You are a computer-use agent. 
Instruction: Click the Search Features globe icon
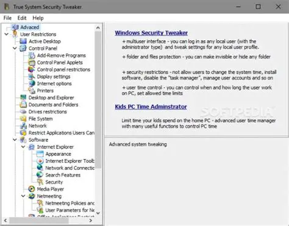click(x=40, y=175)
